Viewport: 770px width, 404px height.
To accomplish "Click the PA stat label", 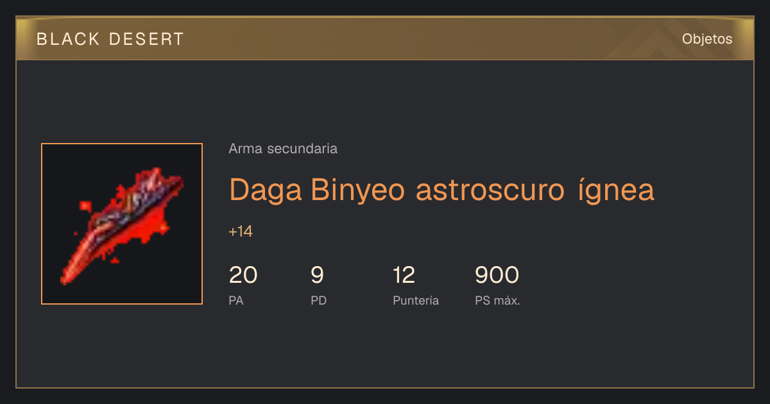I will tap(236, 301).
